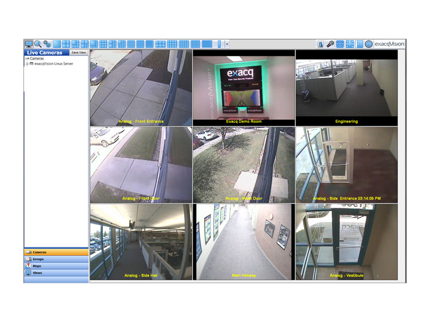This screenshot has width=430, height=322.
Task: Expand the exacqVision Linux Server tree node
Action: coord(26,64)
